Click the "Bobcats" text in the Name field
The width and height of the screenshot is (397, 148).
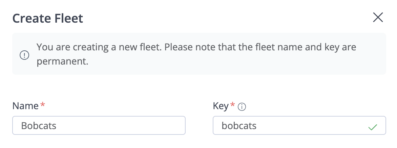[39, 126]
